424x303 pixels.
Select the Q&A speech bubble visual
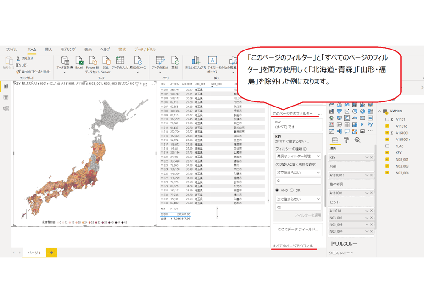(x=347, y=131)
